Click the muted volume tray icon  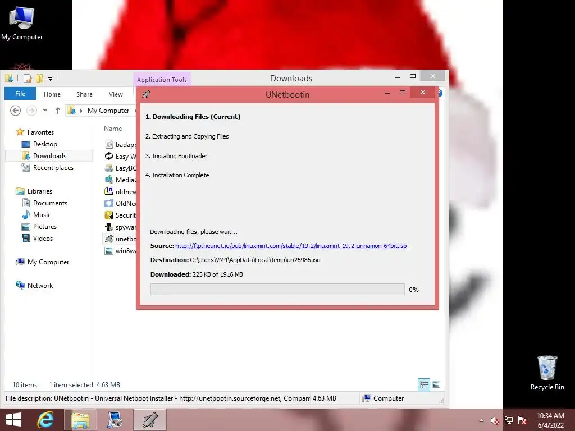pos(495,420)
